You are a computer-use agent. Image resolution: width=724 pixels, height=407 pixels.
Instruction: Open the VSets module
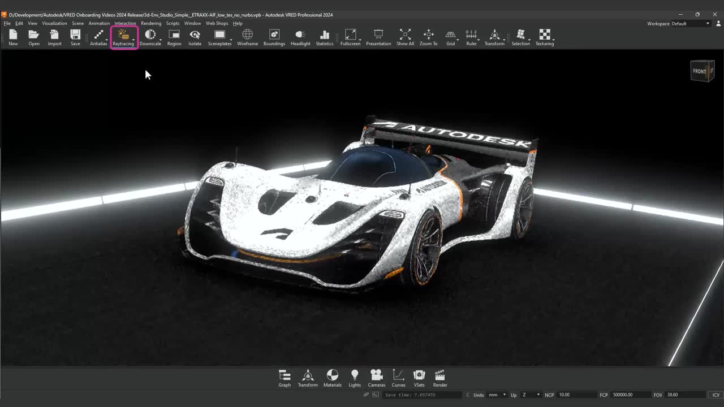pyautogui.click(x=419, y=378)
